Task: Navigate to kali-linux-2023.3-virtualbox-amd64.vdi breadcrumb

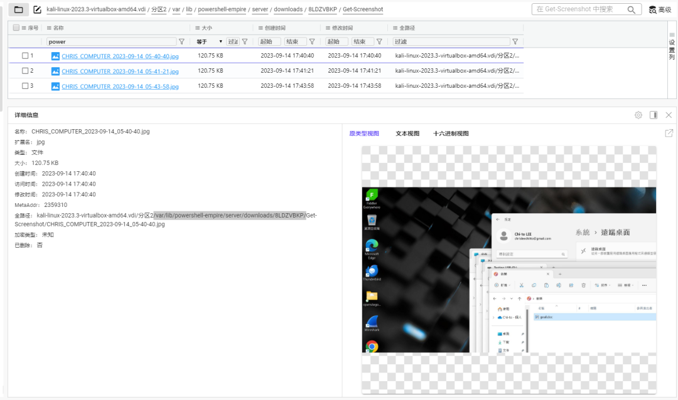Action: (96, 9)
